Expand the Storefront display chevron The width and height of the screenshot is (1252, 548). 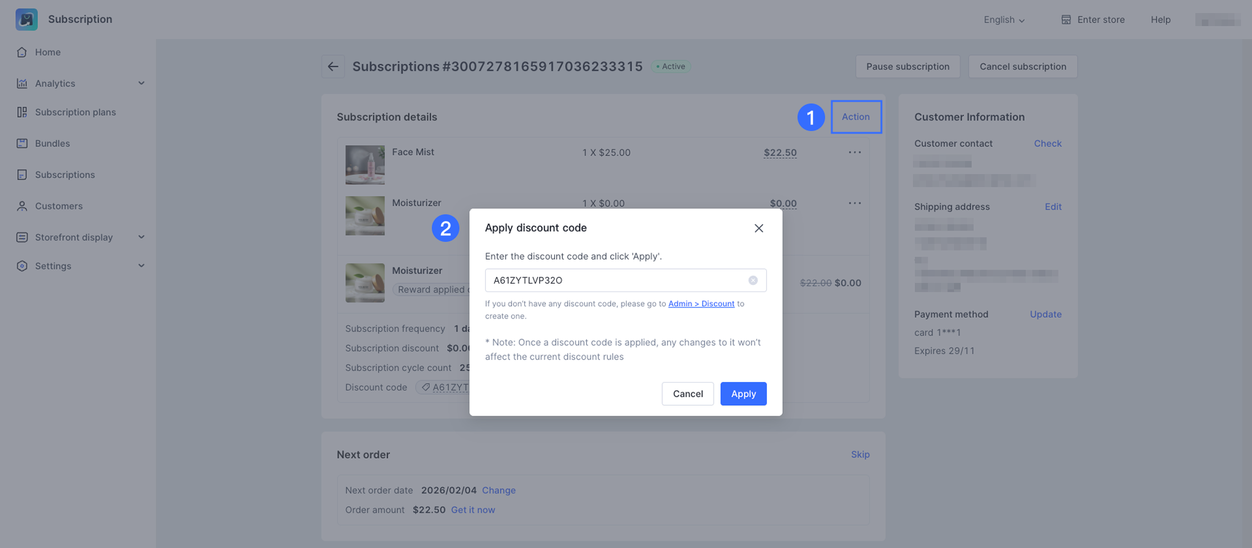141,237
